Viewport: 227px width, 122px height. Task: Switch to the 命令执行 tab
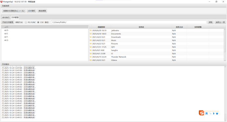tap(6, 17)
